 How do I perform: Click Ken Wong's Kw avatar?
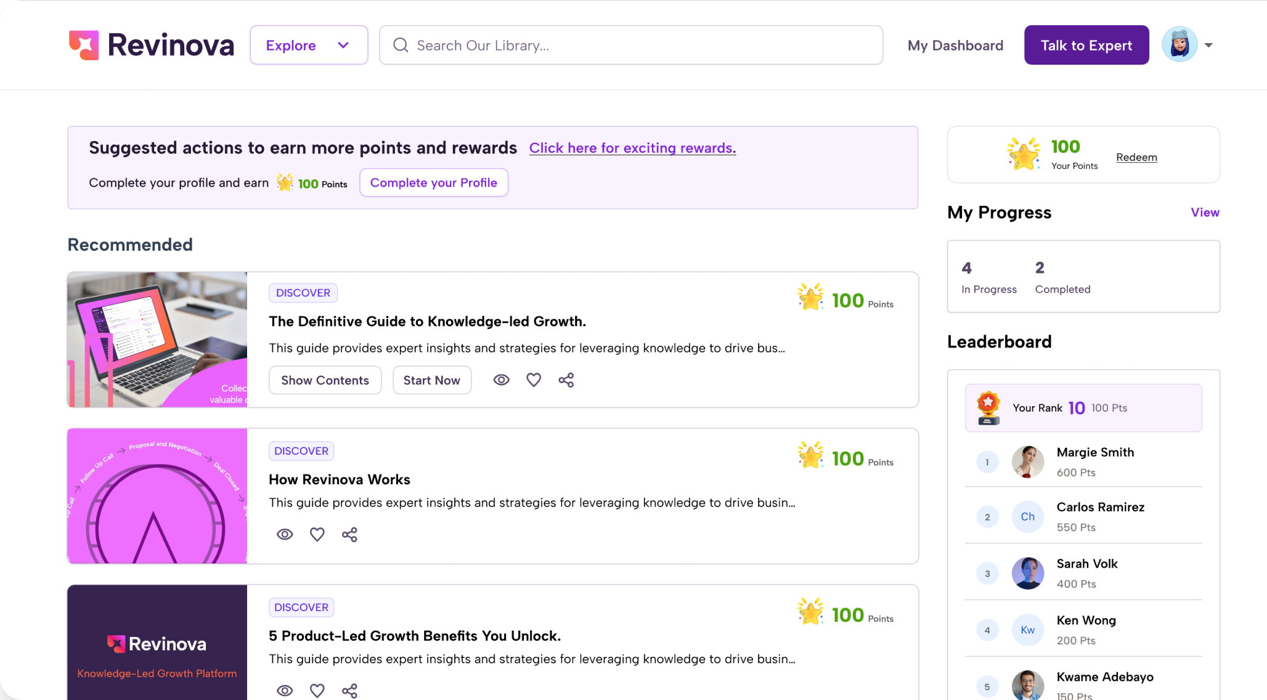click(x=1028, y=630)
